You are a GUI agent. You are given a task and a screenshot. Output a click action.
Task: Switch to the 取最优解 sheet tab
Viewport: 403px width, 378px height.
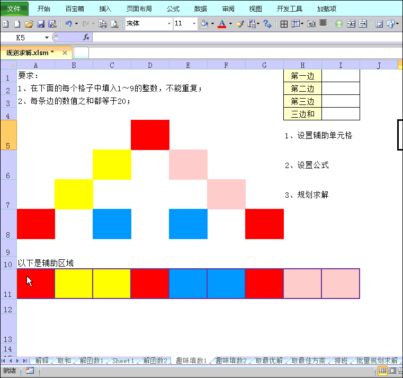[269, 361]
